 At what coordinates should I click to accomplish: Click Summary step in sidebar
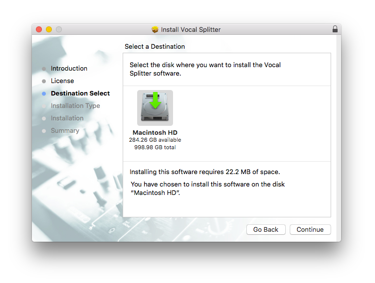pos(65,130)
